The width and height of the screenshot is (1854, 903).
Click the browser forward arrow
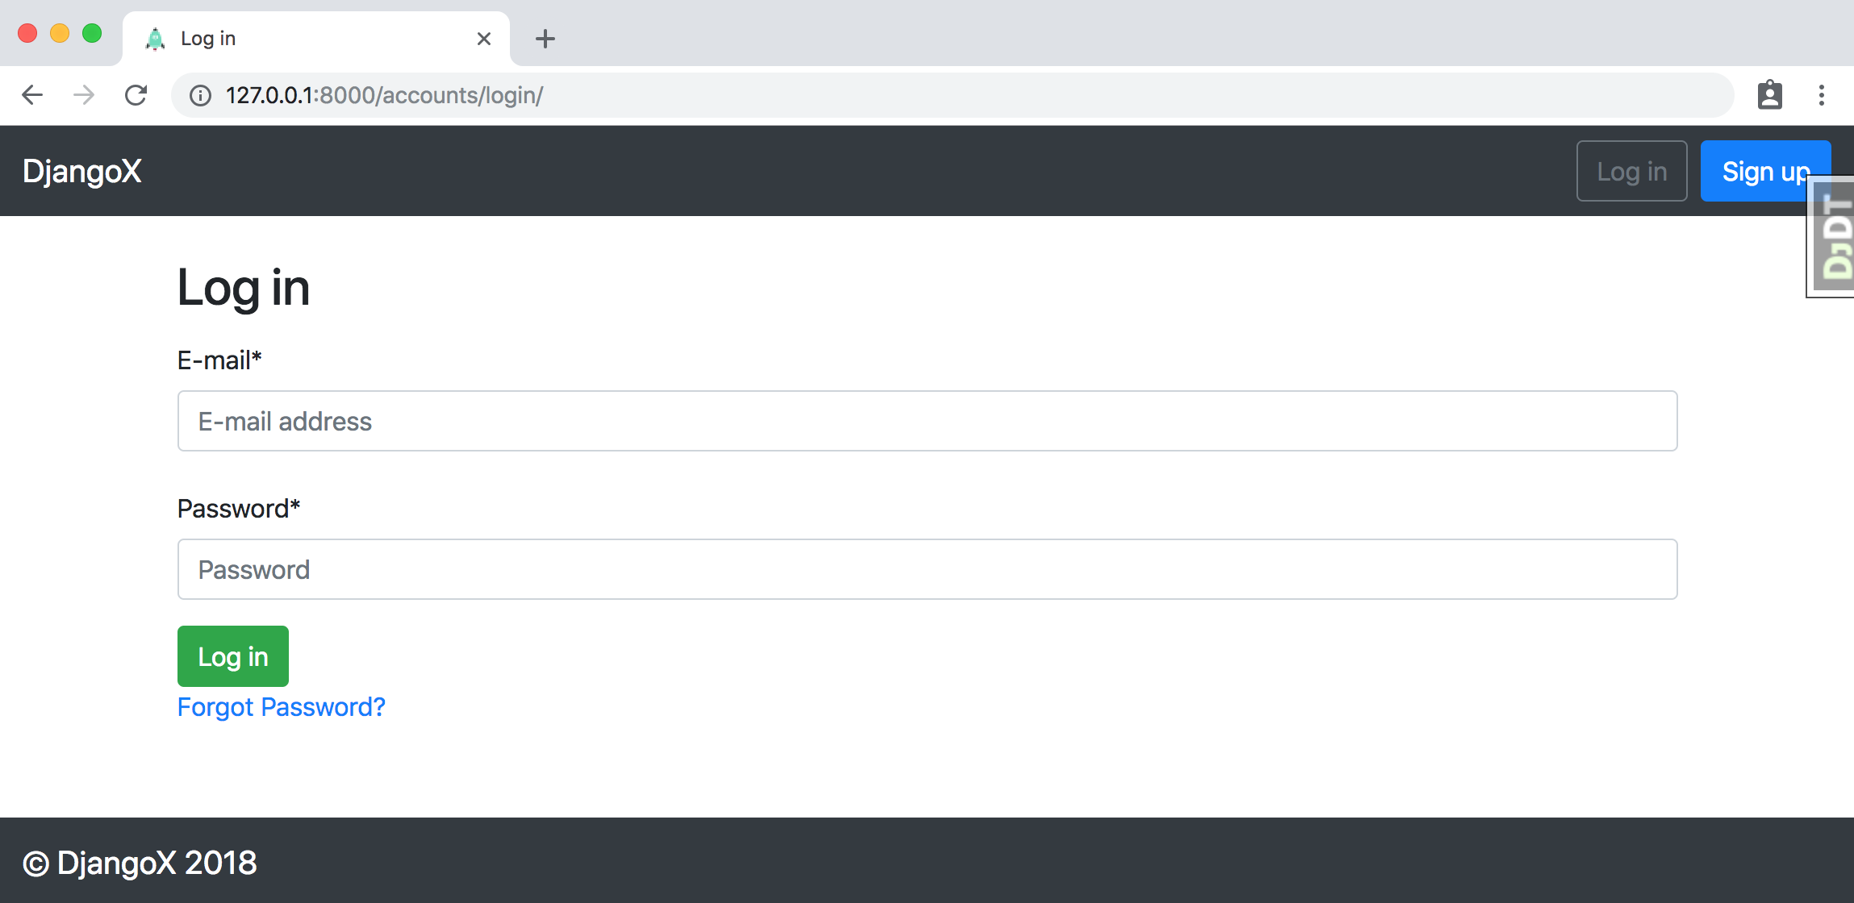[84, 95]
